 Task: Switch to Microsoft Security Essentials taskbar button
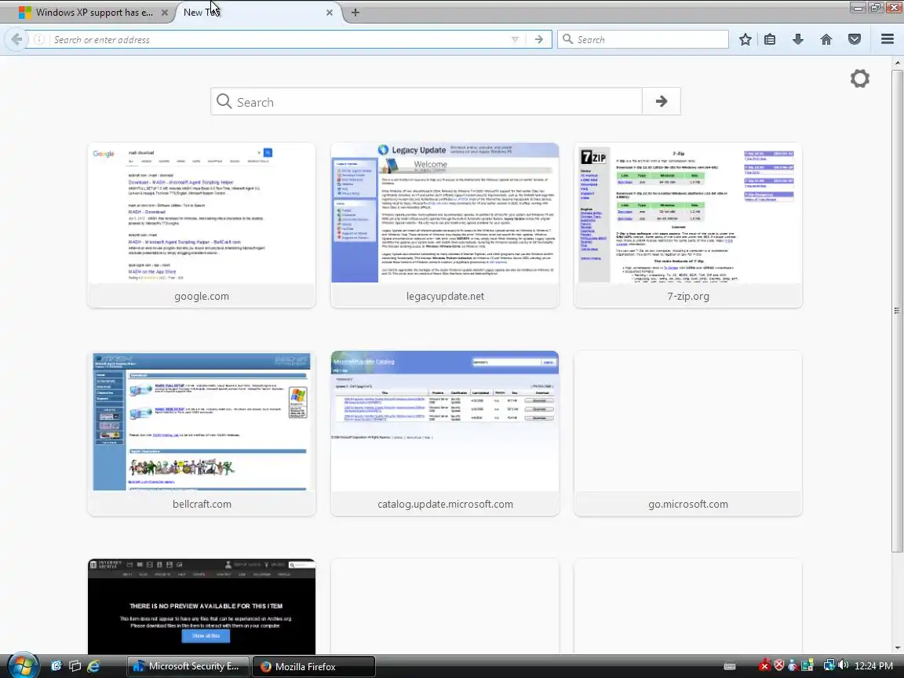188,666
